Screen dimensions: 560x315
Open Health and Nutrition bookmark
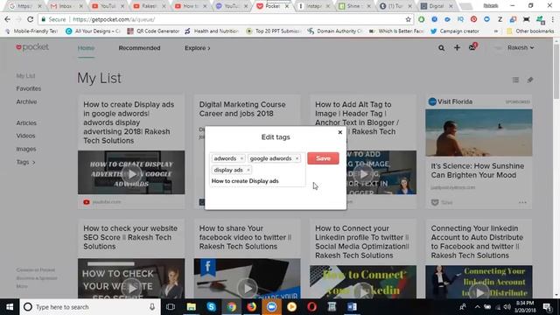(x=212, y=31)
